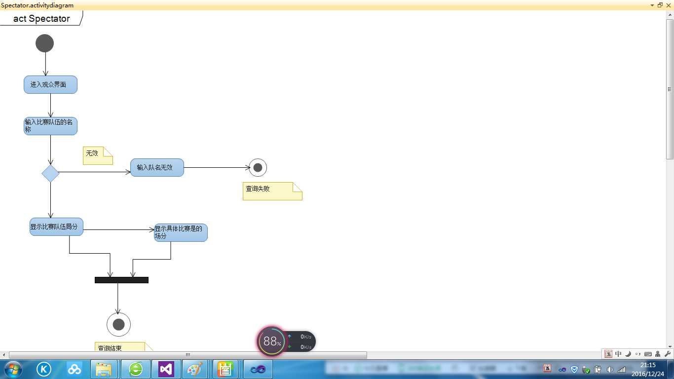The height and width of the screenshot is (379, 674).
Task: Click the 88% memory accelerator ball
Action: pos(272,341)
